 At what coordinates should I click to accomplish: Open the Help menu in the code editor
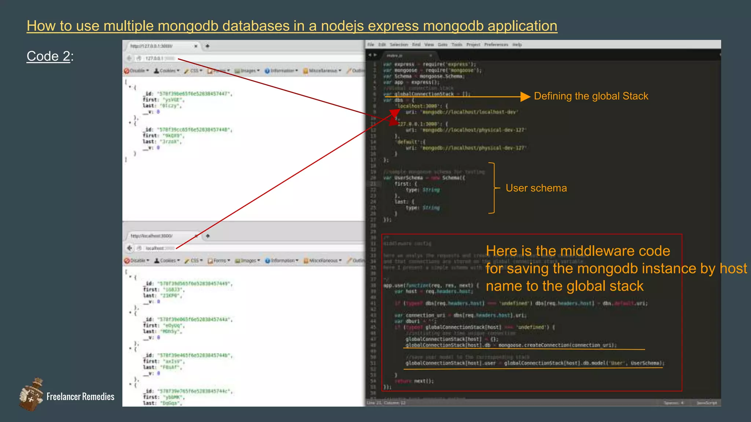(x=517, y=45)
